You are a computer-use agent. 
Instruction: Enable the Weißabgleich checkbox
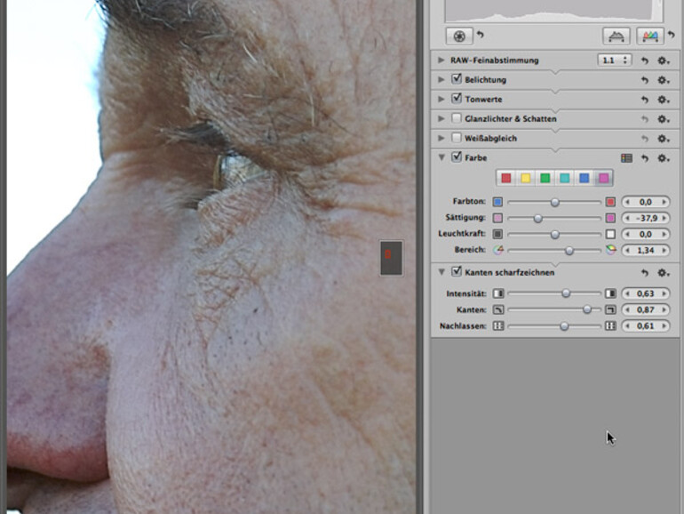point(457,138)
